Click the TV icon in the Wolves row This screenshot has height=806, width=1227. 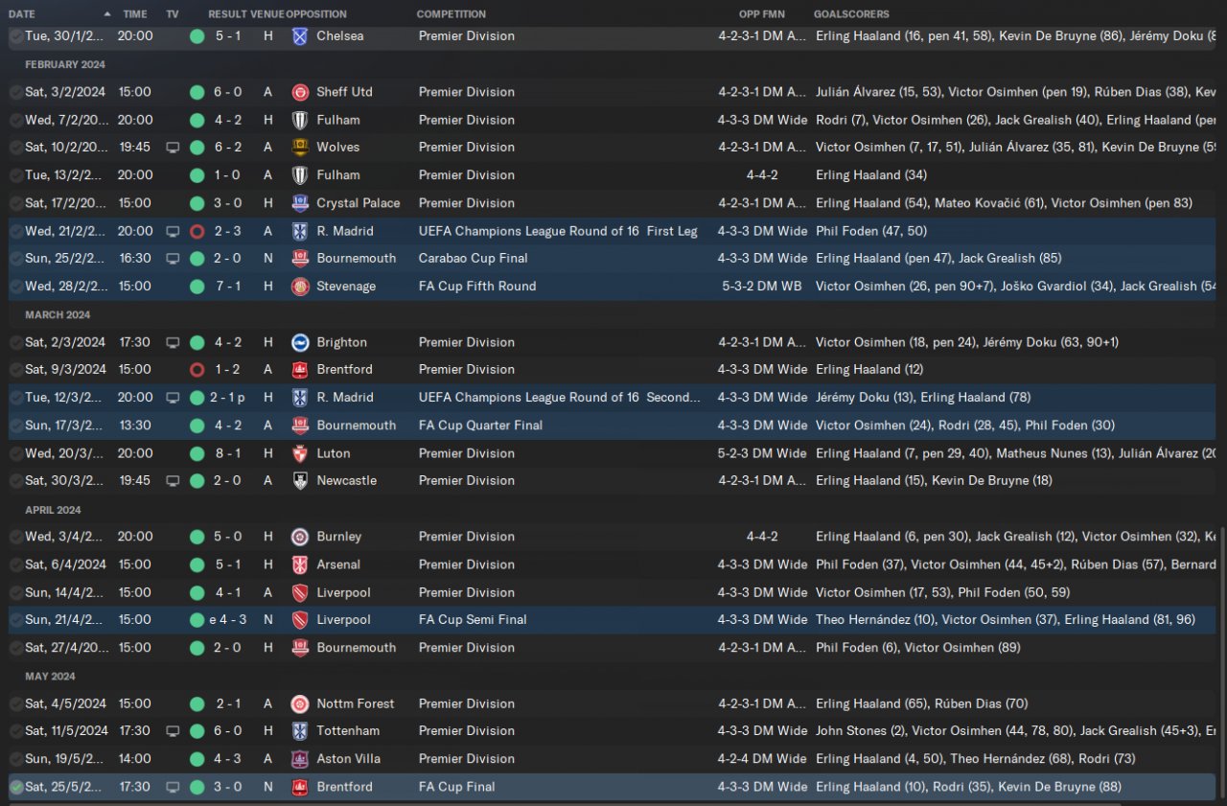point(173,148)
